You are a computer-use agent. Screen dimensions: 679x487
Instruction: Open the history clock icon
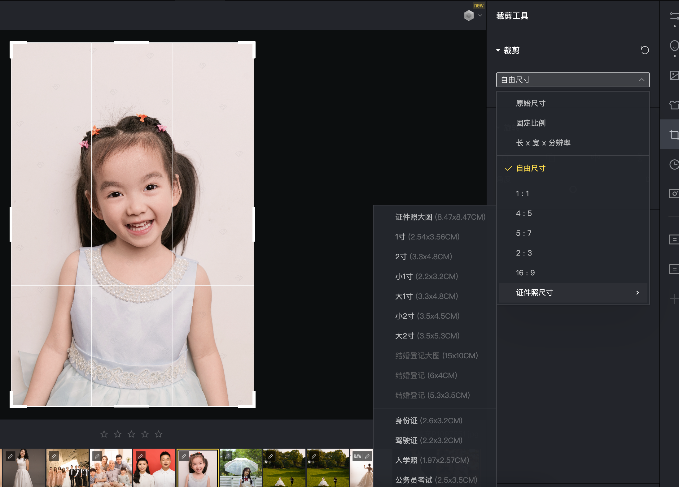tap(674, 164)
